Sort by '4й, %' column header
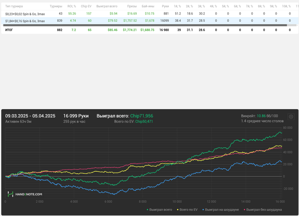Screen dimensions: 299x216 tap(214, 6)
